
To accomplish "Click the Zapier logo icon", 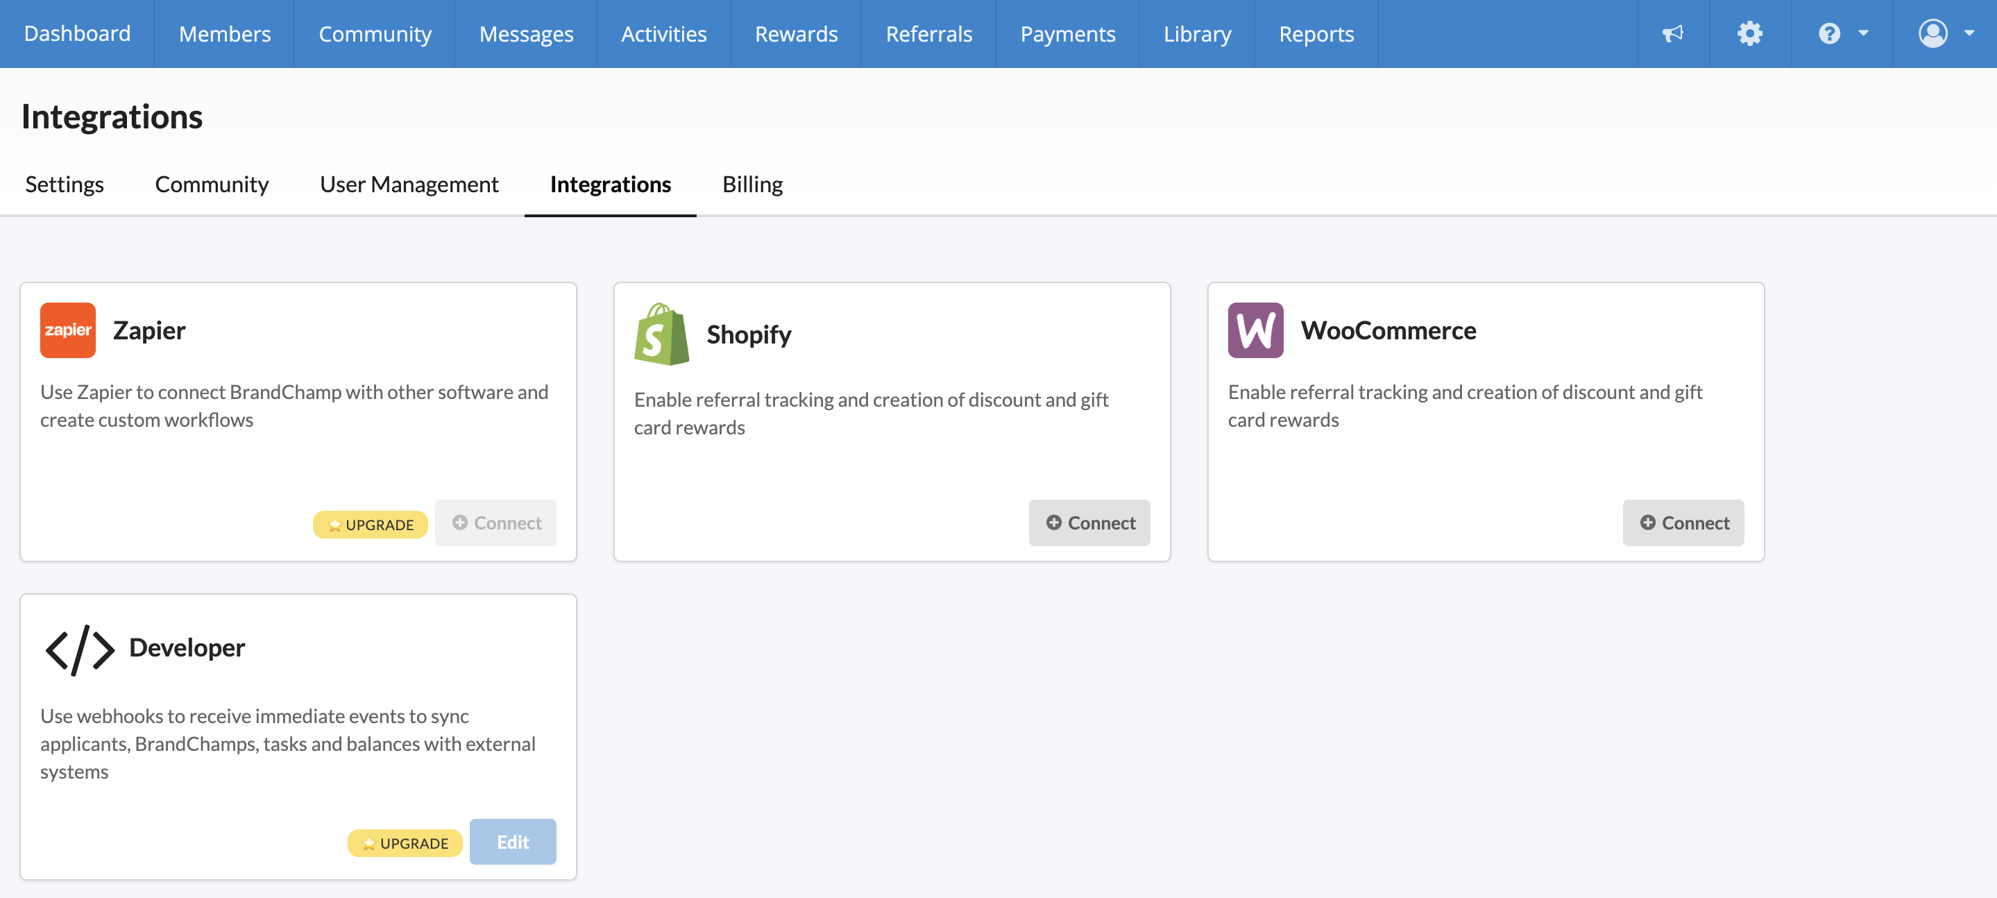I will tap(67, 330).
